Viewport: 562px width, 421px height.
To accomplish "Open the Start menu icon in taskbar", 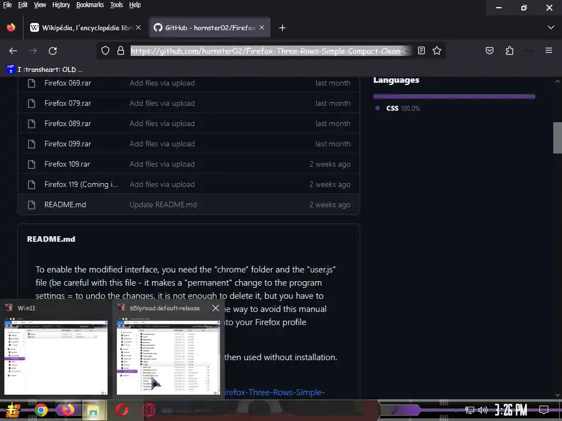I will point(13,410).
